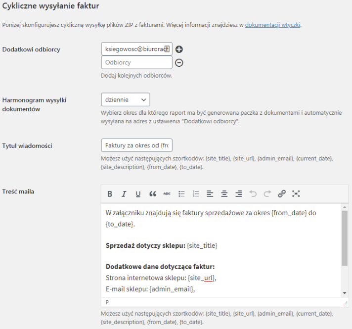This screenshot has height=329, width=352.
Task: Click 'Tytuł wiadomości' label
Action: [x=27, y=146]
